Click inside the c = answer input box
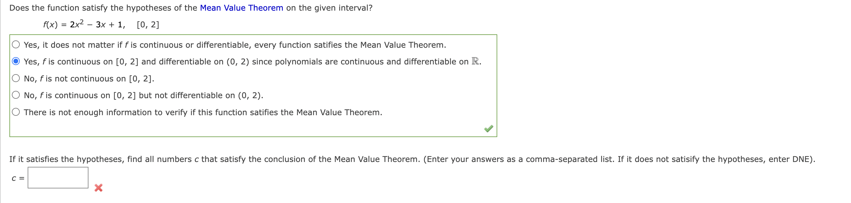Viewport: 851px width, 203px height. pos(58,178)
